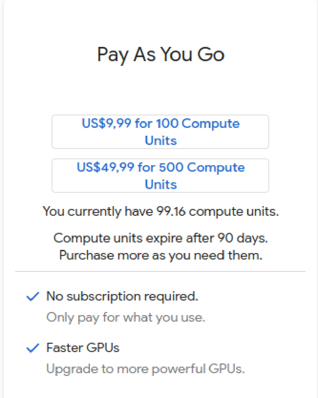Click the Upgrade to more powerful GPUs text
Screen dimensions: 318x398
click(145, 369)
